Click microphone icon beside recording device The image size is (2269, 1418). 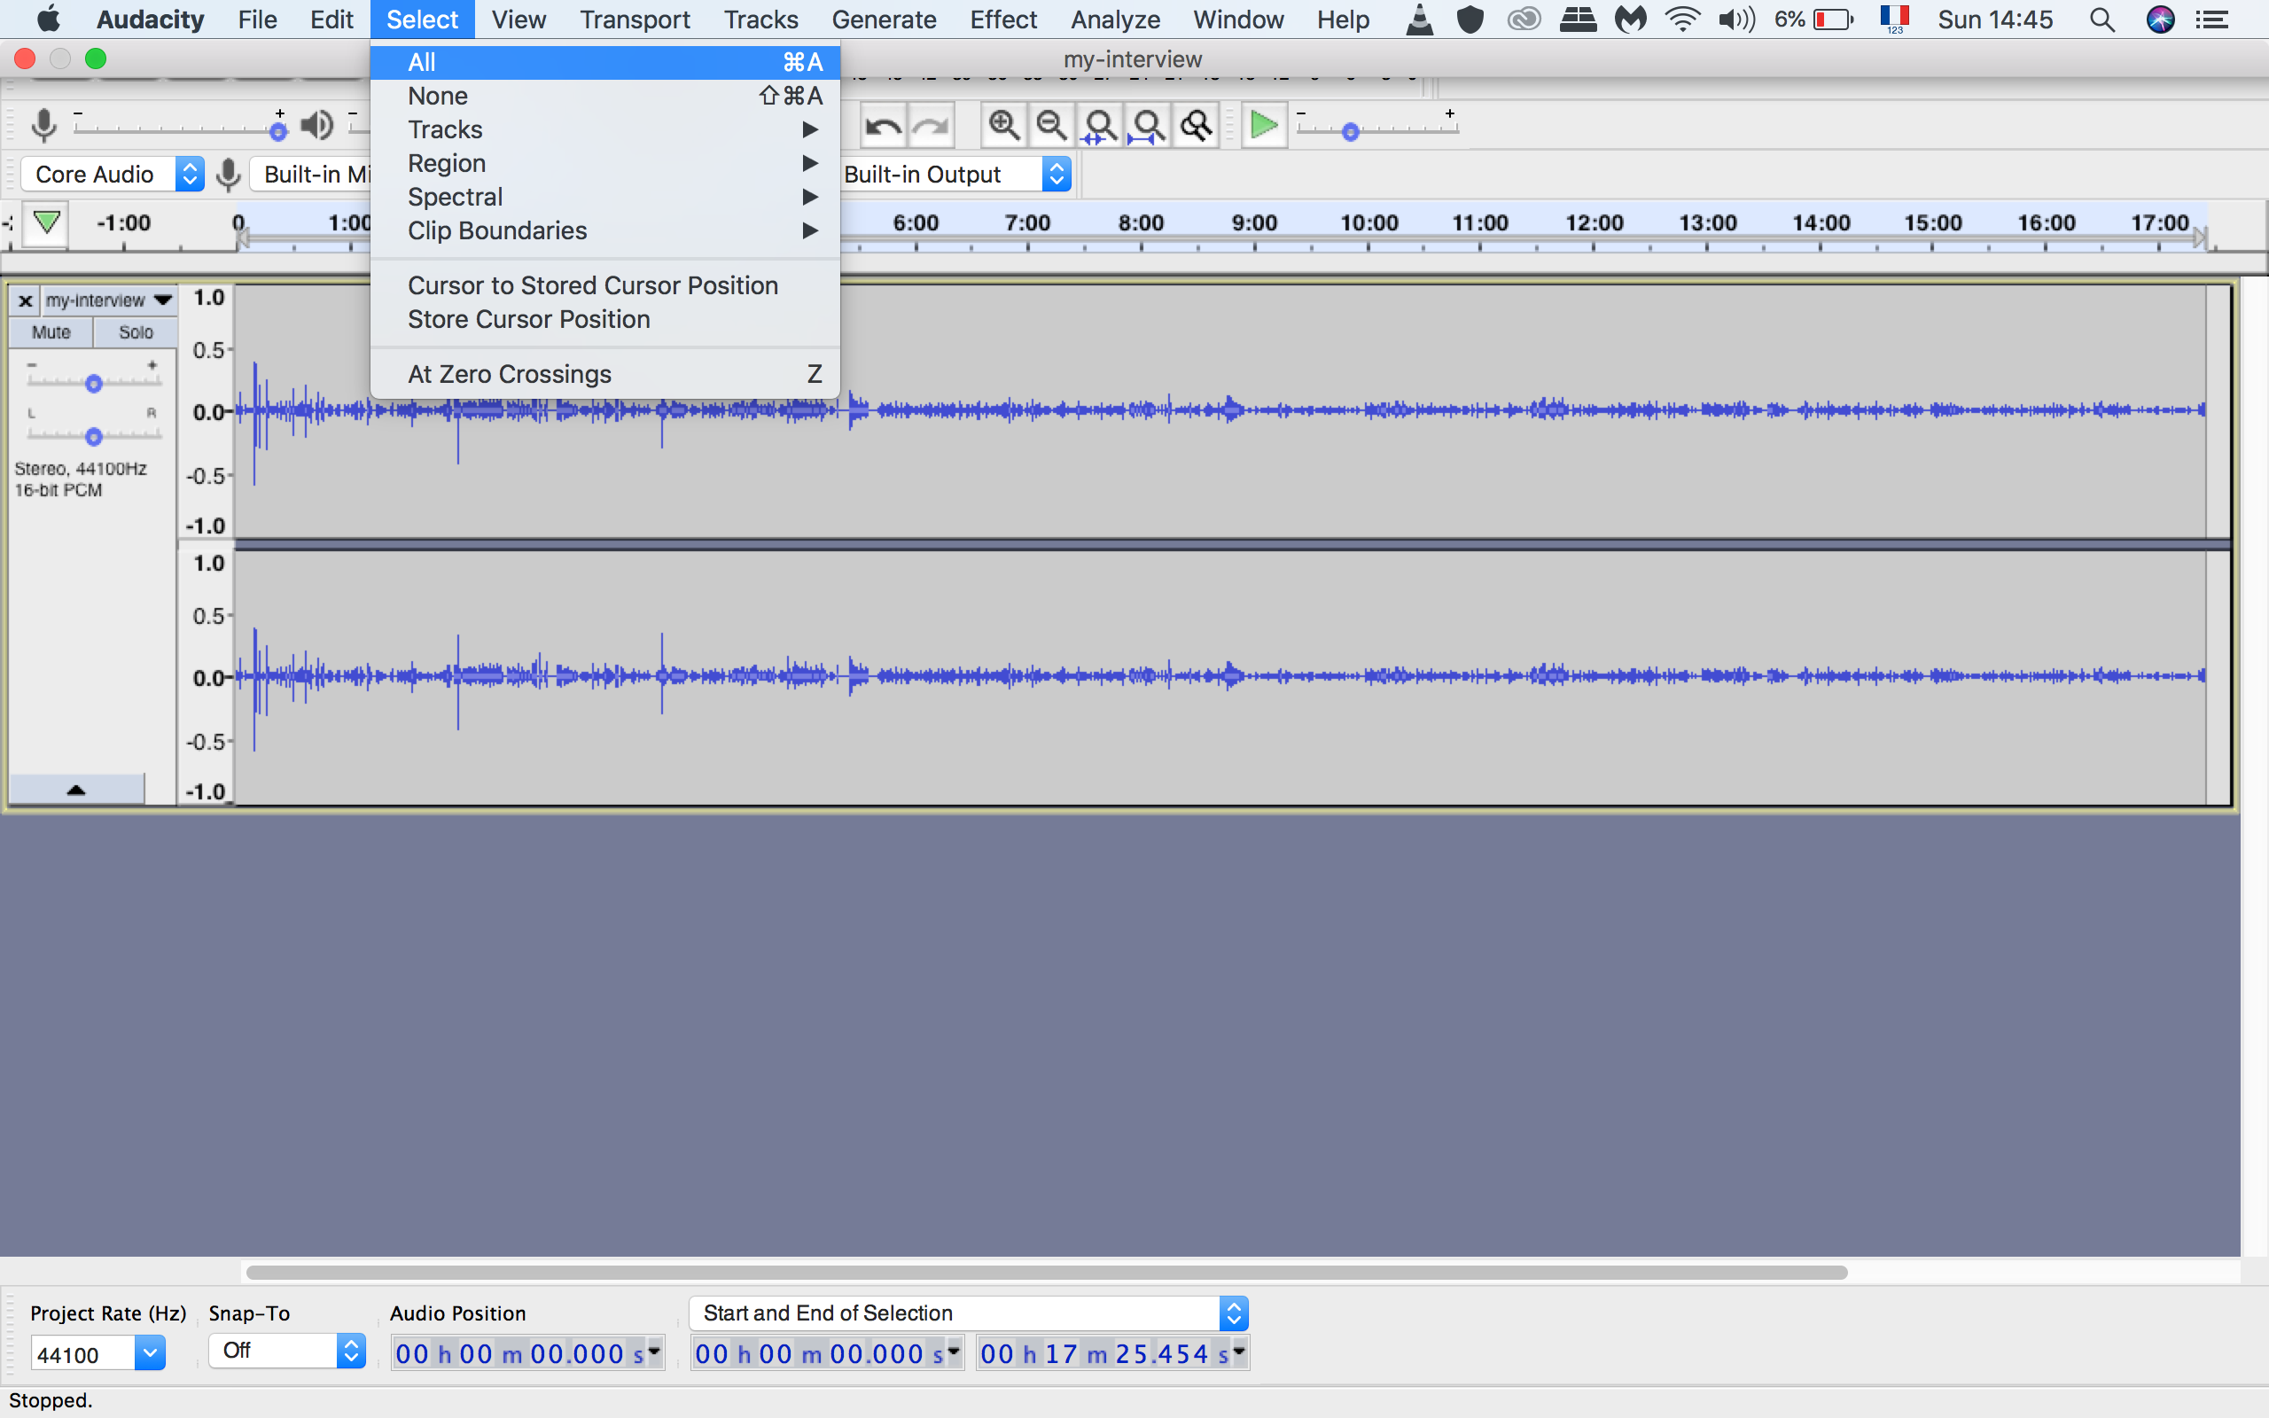228,175
